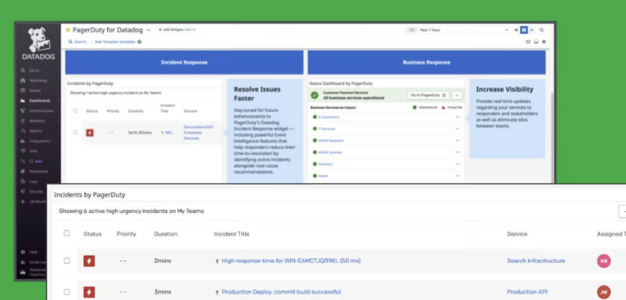Open the CI beta icon in sidebar

(23, 161)
